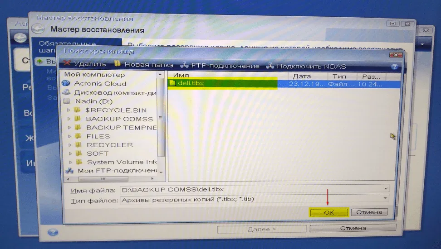
Task: Open FTP-подключение from the toolbar
Action: 220,65
